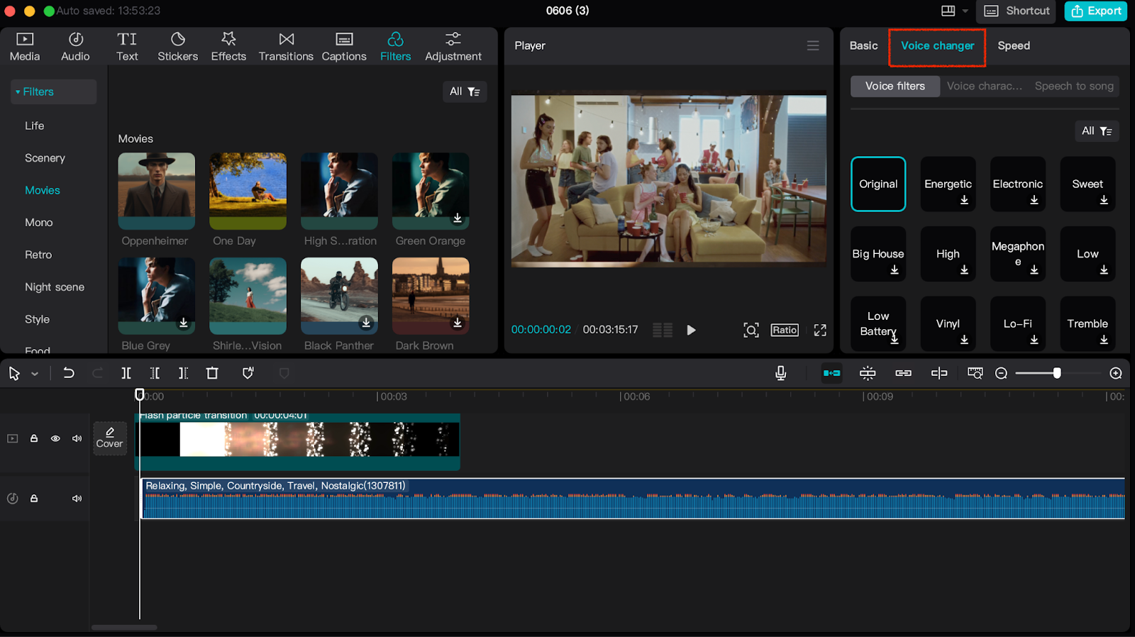The height and width of the screenshot is (637, 1135).
Task: Expand the select tool dropdown arrow
Action: tap(35, 374)
